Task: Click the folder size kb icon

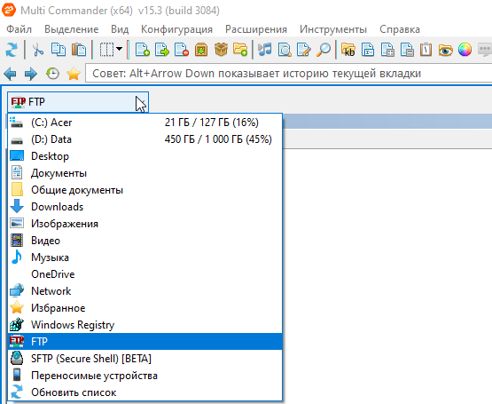Action: tap(348, 50)
